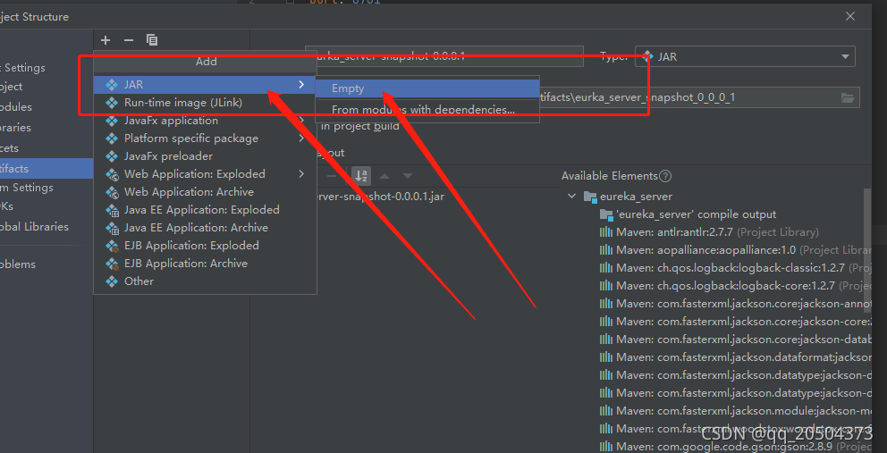Open Libraries section in sidebar
This screenshot has height=453, width=887.
(15, 128)
